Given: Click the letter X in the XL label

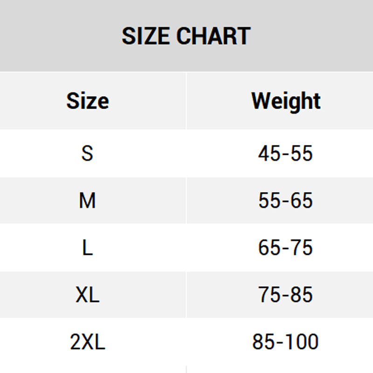Looking at the screenshot, I should click(x=82, y=295).
